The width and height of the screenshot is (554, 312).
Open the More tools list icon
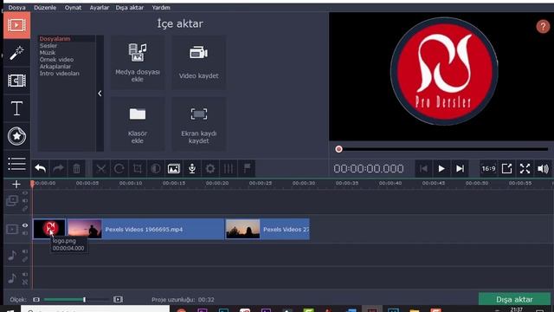[16, 164]
